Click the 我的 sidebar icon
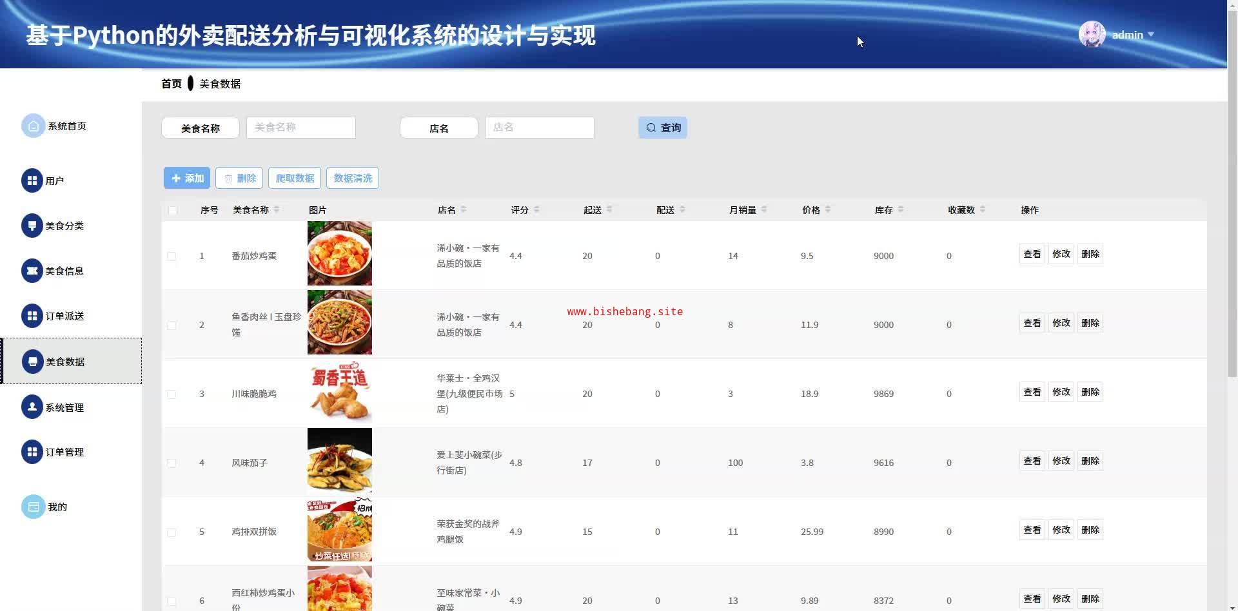This screenshot has height=611, width=1238. pyautogui.click(x=33, y=507)
